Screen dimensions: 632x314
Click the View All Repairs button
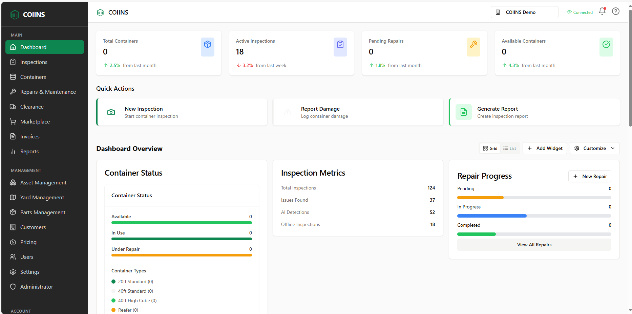tap(534, 245)
